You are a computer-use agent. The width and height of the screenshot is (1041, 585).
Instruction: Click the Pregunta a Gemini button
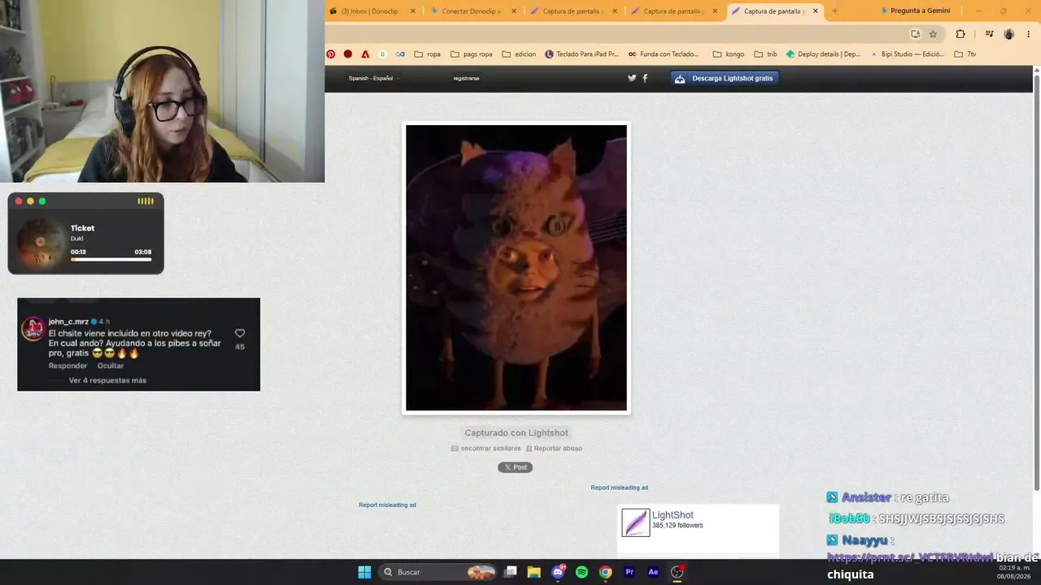click(x=916, y=11)
